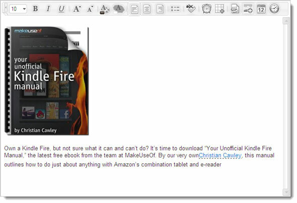Screen dimensions: 297x203
Task: Click the text 'combination tablet and e-reader'
Action: coord(181,164)
